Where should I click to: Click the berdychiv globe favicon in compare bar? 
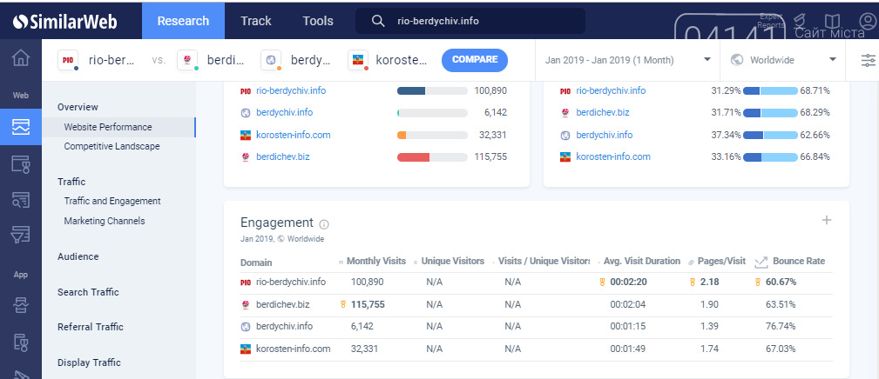click(x=271, y=60)
